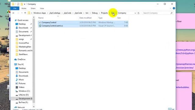195x110 pixels.
Task: Switch to the Share ribbon tab
Action: click(x=33, y=8)
